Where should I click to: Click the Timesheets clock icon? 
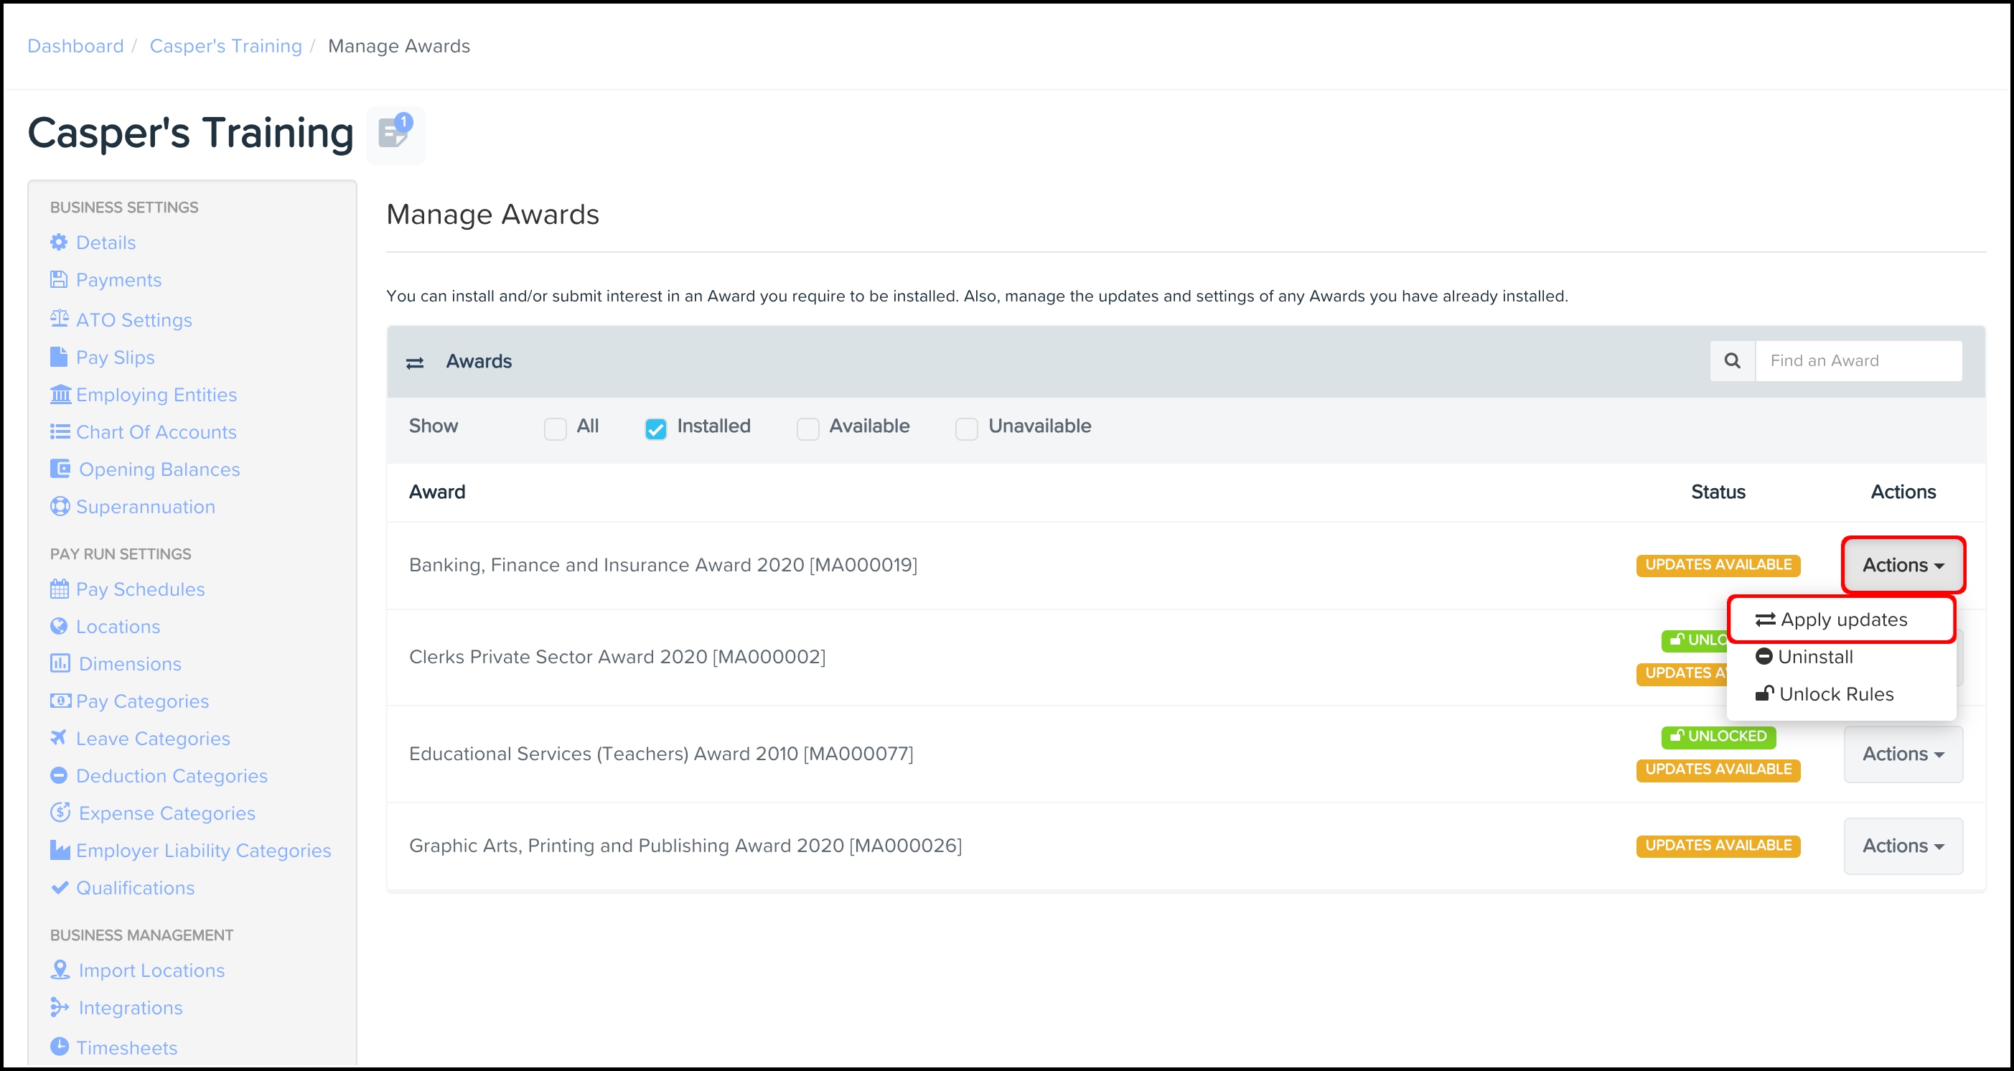click(60, 1046)
